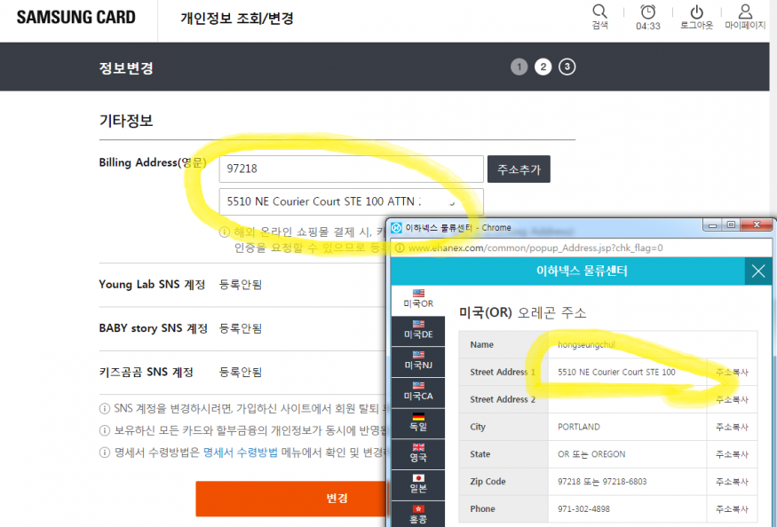Click the SAMSUNG CARD logo
Viewport: 777px width, 527px height.
point(75,18)
